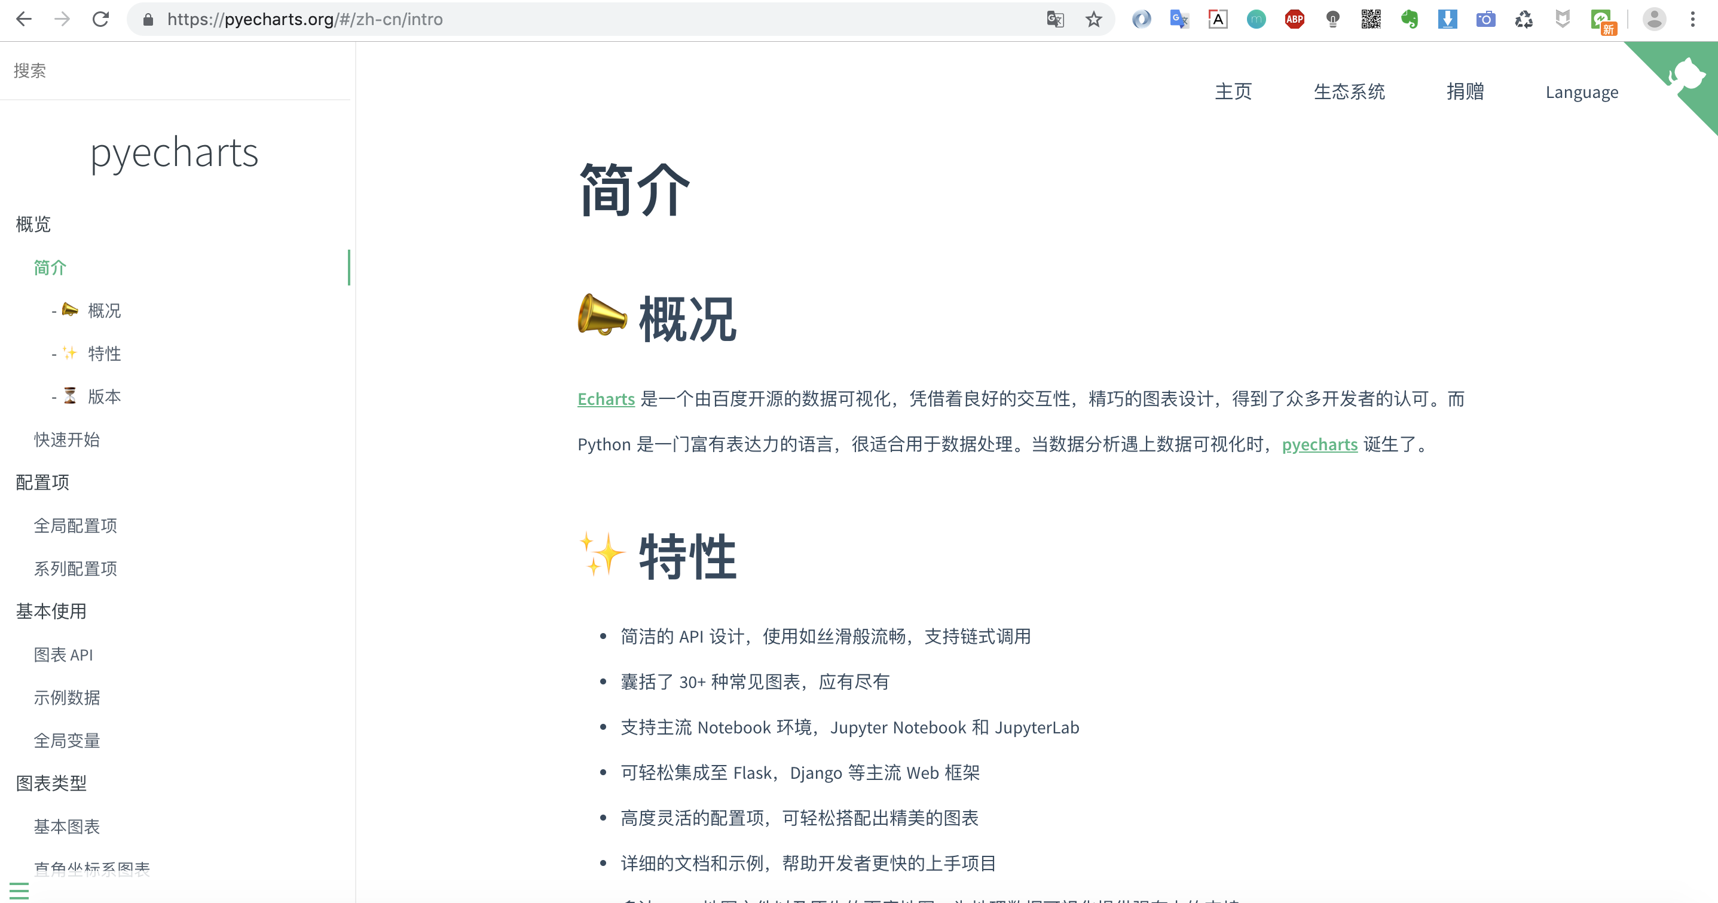The image size is (1718, 903).
Task: Open 系列配置项 in sidebar
Action: point(75,568)
